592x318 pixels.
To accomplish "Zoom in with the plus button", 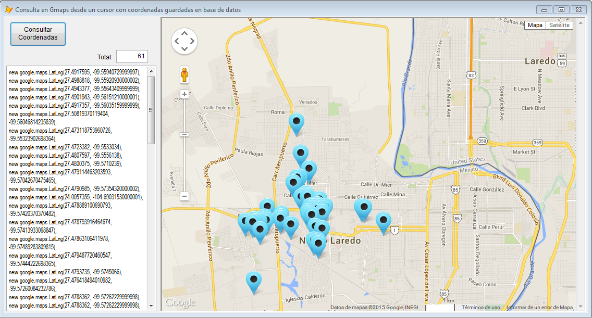I will (184, 94).
